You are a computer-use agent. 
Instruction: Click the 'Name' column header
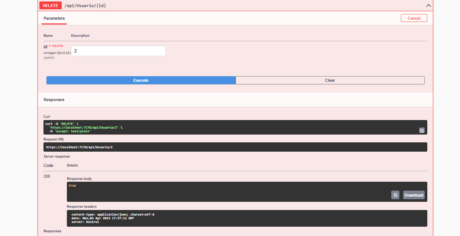click(x=48, y=36)
